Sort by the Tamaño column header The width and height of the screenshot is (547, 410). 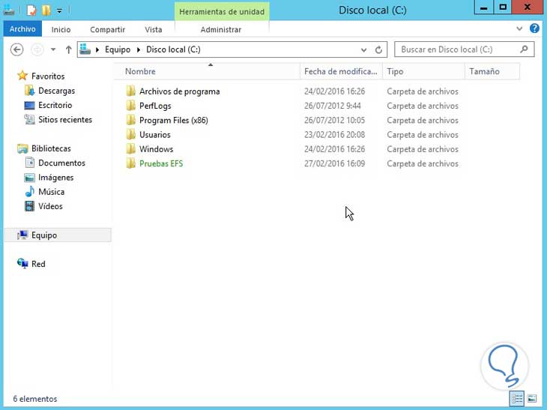pyautogui.click(x=492, y=71)
